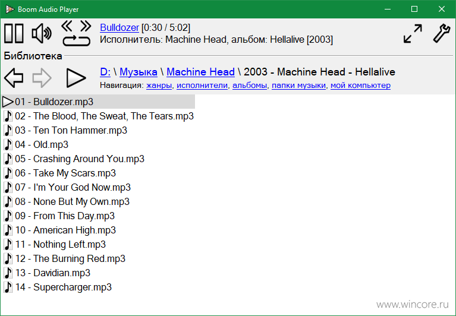The width and height of the screenshot is (456, 316).
Task: Open the Machine Head folder link
Action: tap(201, 72)
